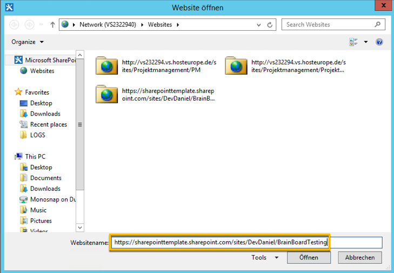Select the Projektmanagement/Projekt... website folder icon
Screen dimensions: 394x273
pos(236,65)
